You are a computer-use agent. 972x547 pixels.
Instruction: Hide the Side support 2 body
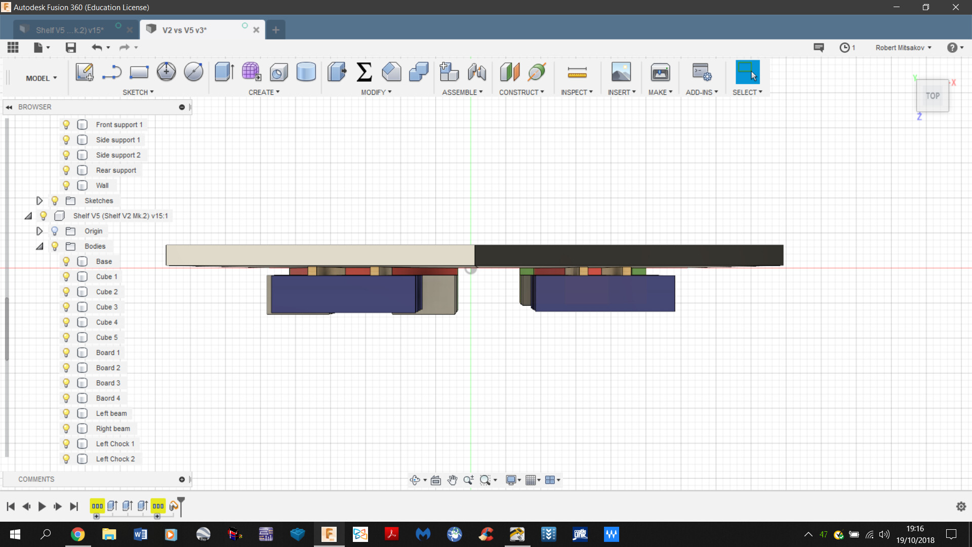[x=66, y=155]
